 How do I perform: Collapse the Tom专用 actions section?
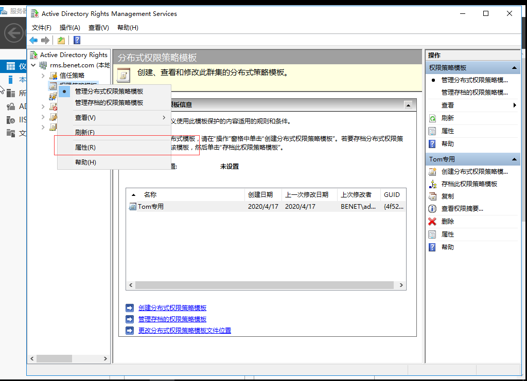click(x=514, y=159)
